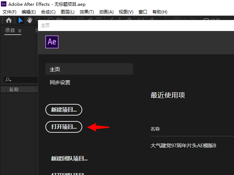The height and width of the screenshot is (175, 234).
Task: Open recent project 大气建党97周年片头AE模版B
Action: pyautogui.click(x=184, y=145)
